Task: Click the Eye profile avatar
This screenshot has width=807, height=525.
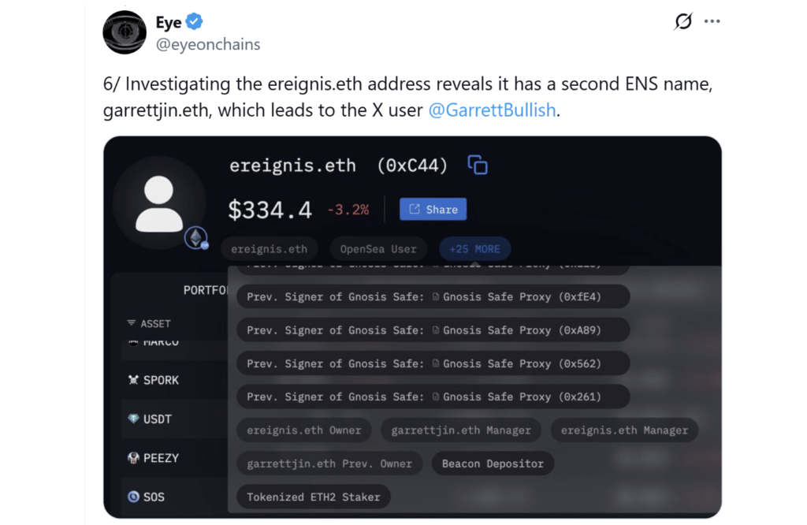Action: [x=125, y=33]
